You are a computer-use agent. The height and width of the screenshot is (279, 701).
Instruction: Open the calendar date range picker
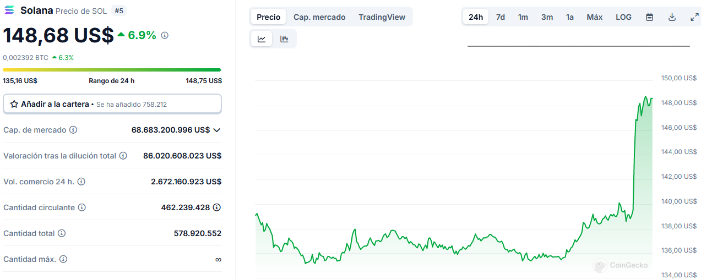(x=649, y=17)
